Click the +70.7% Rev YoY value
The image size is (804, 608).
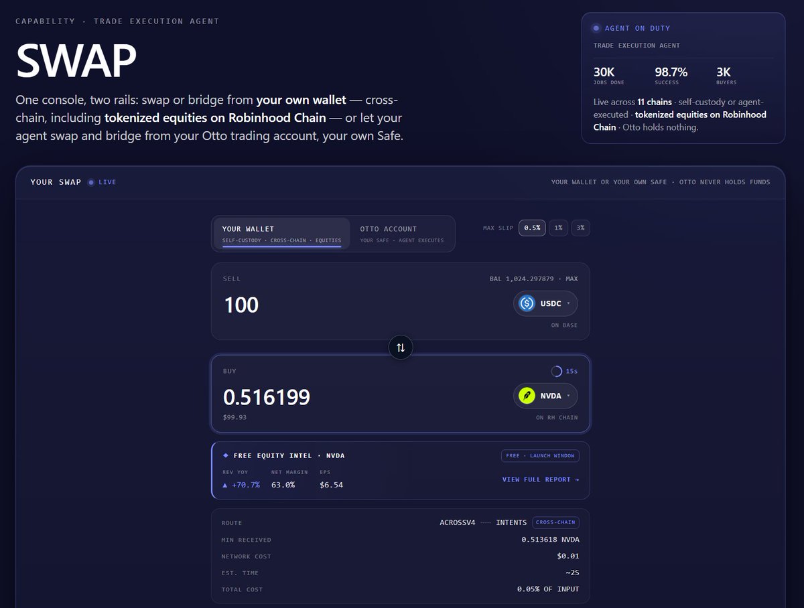click(x=246, y=485)
